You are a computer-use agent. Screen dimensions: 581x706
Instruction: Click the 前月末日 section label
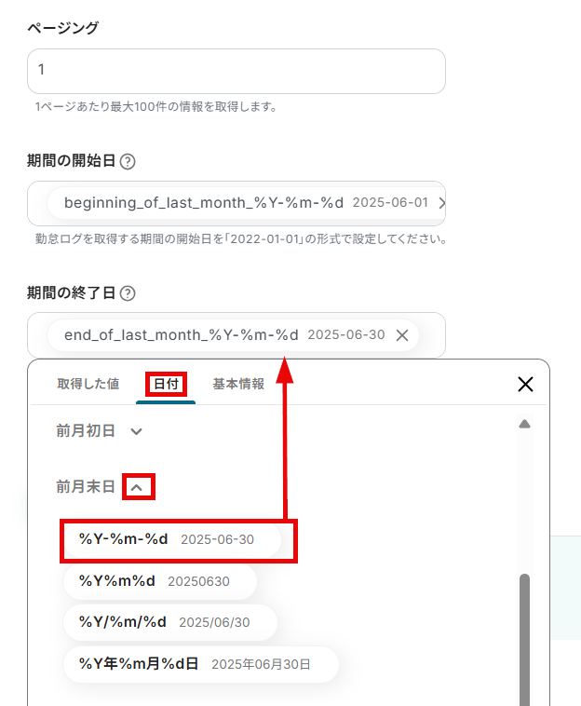86,487
